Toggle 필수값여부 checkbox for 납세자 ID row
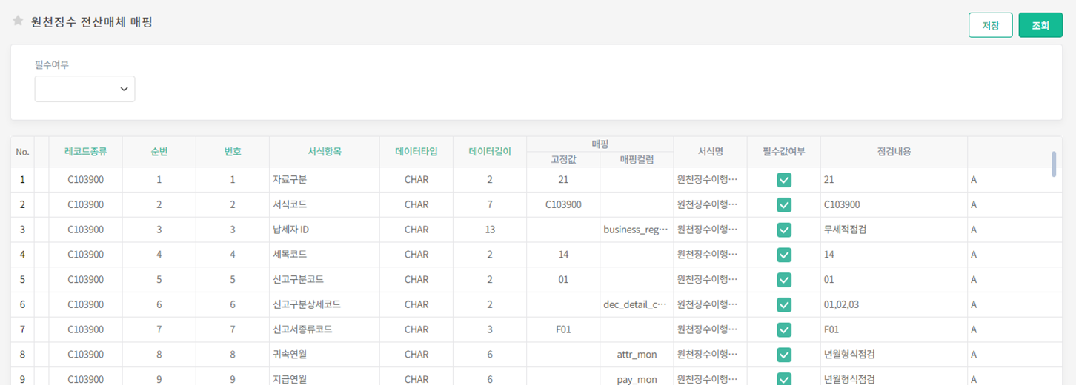1076x385 pixels. (783, 230)
